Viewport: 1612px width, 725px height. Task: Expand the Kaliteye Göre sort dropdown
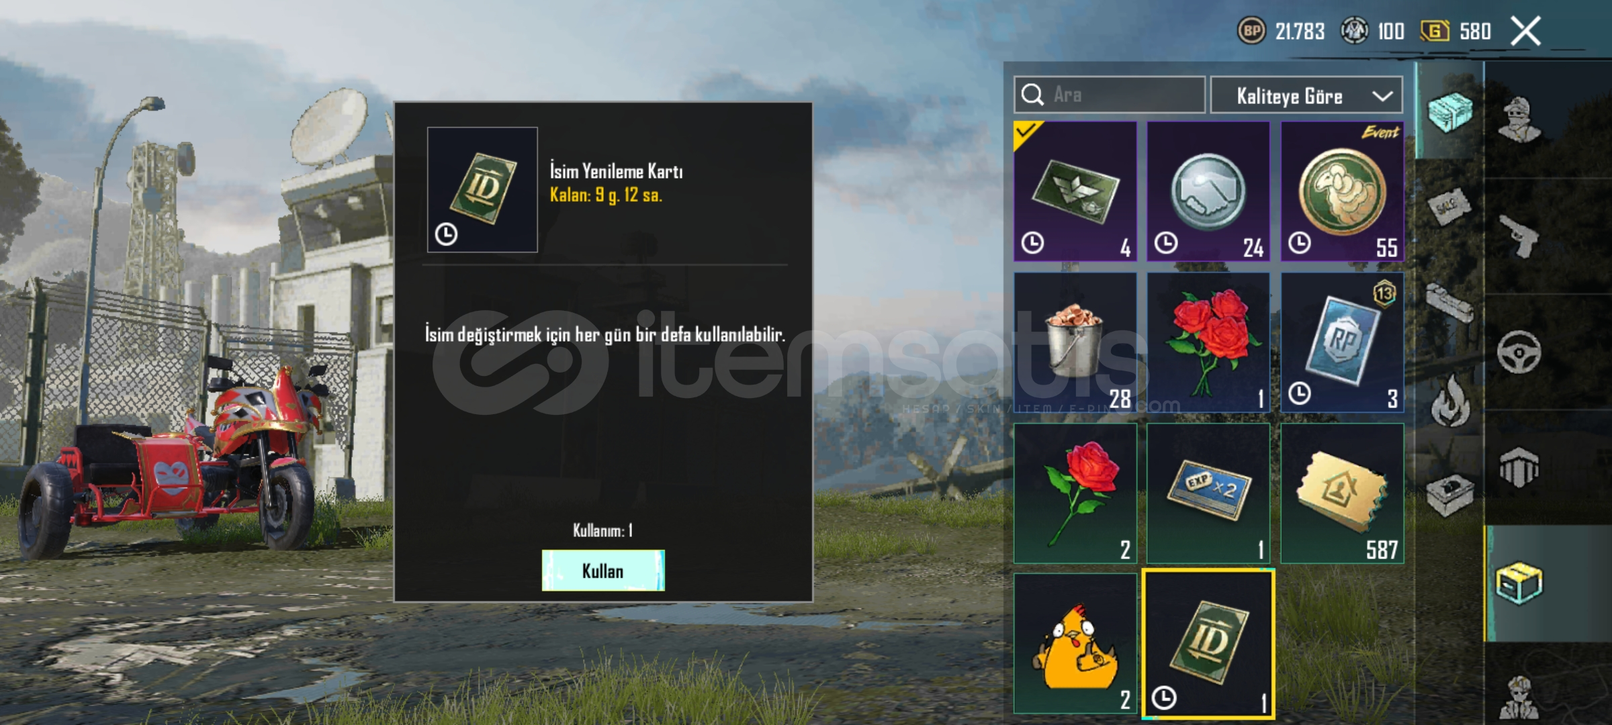tap(1306, 96)
